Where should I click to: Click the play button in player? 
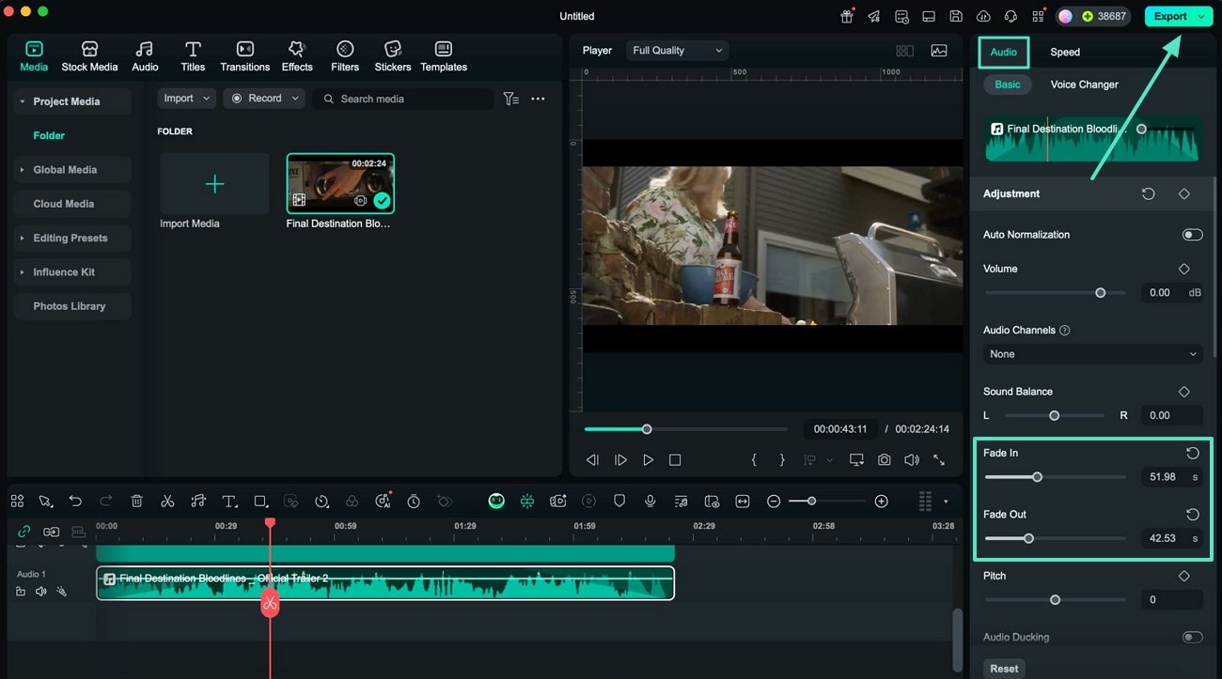648,460
